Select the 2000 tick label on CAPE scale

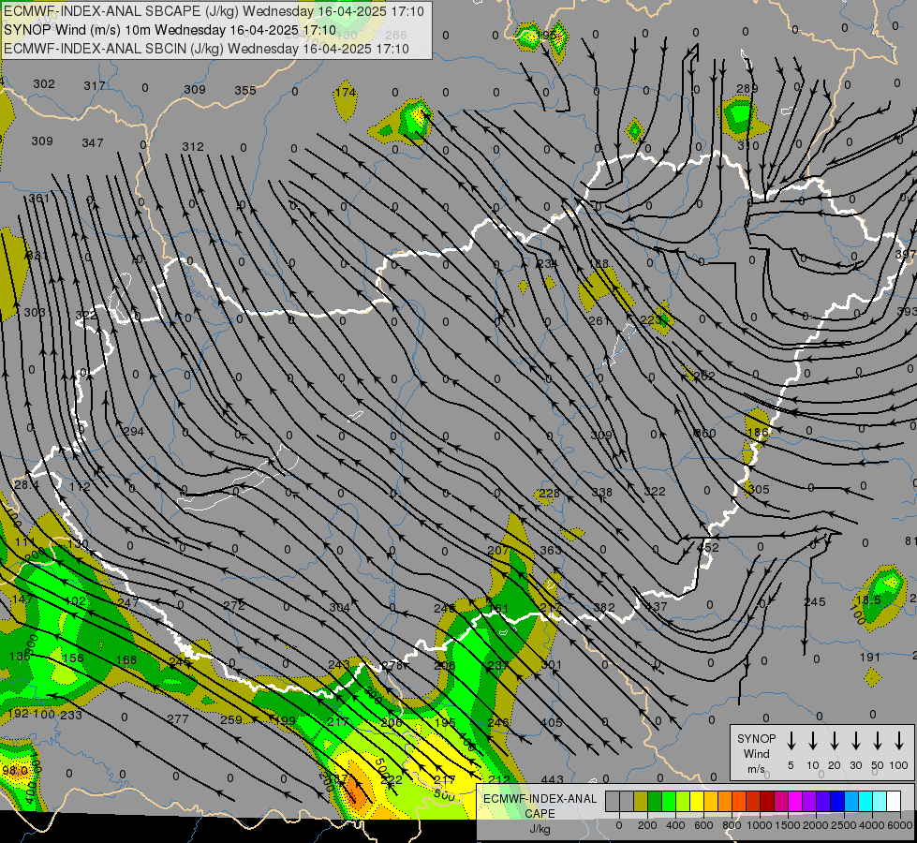[x=815, y=825]
